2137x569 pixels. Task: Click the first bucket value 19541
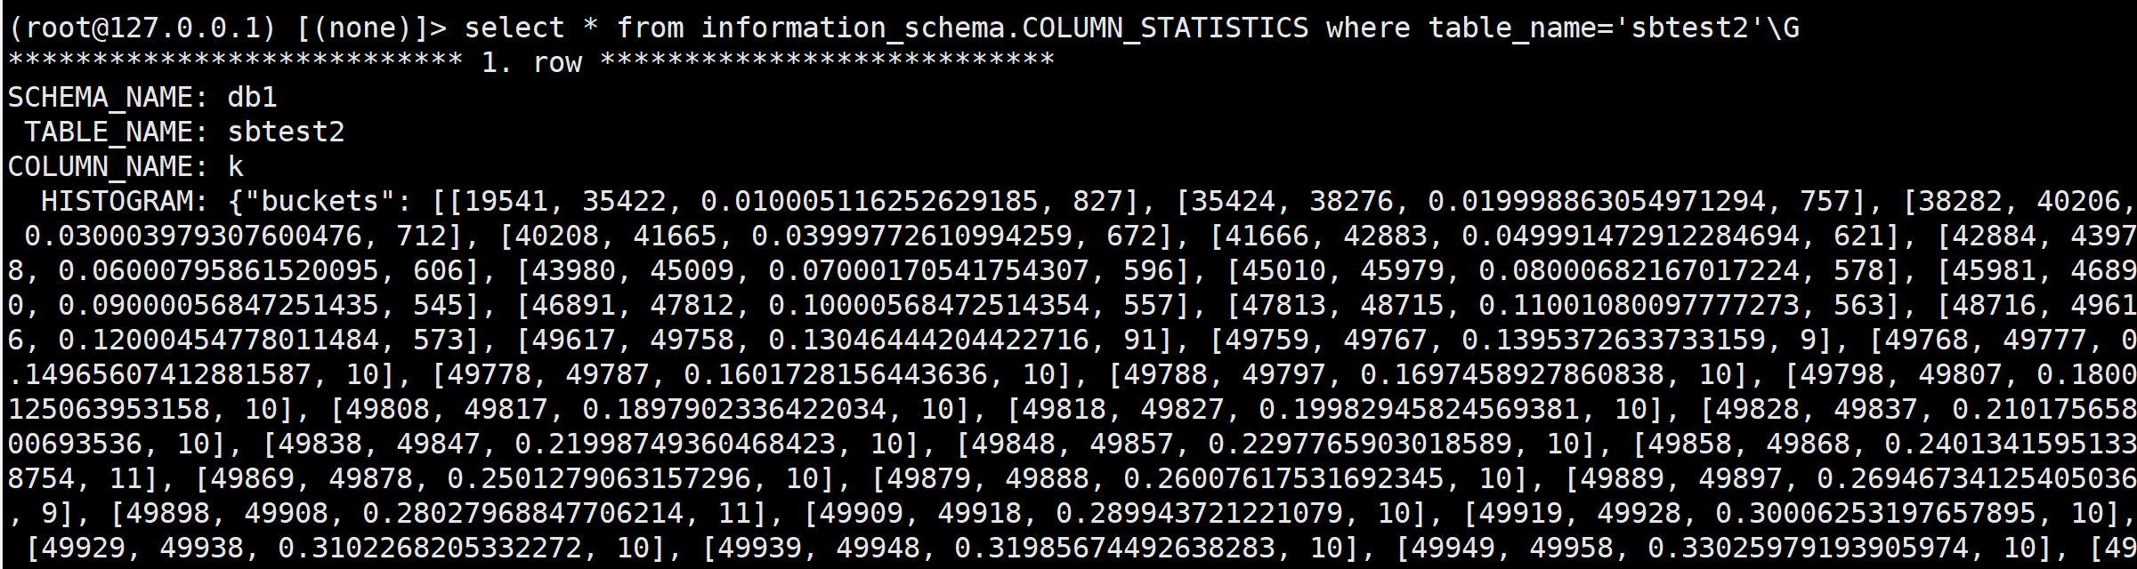pos(506,202)
